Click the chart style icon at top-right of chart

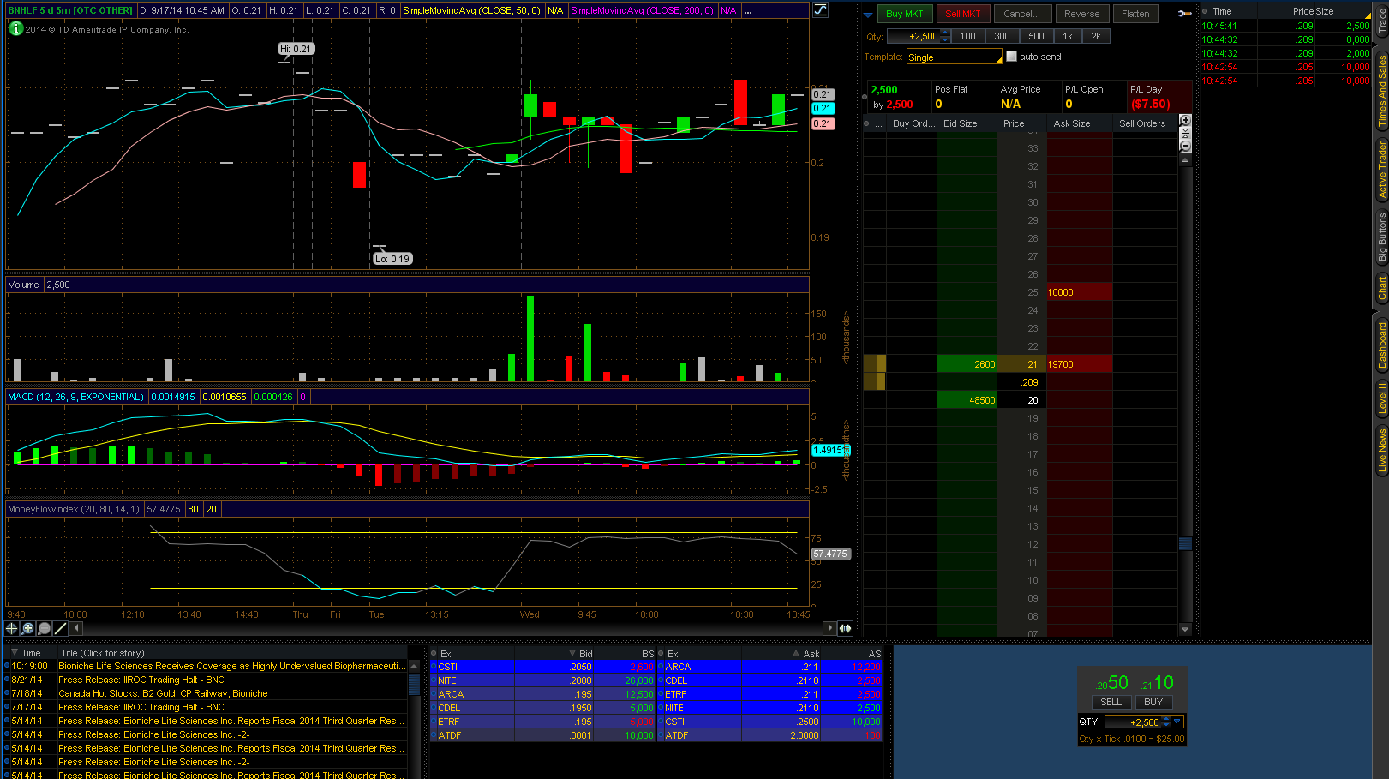[820, 10]
